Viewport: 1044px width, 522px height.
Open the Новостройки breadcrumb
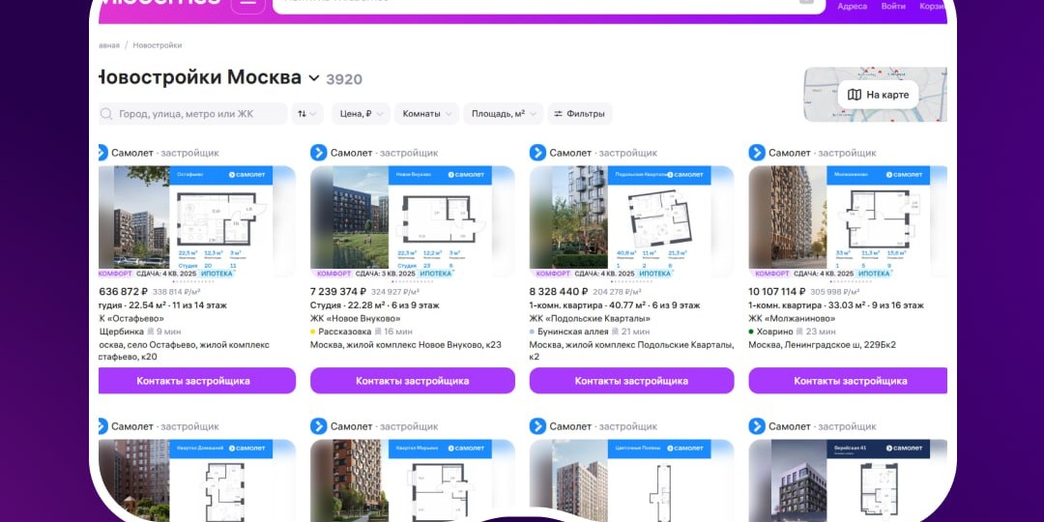pos(158,45)
